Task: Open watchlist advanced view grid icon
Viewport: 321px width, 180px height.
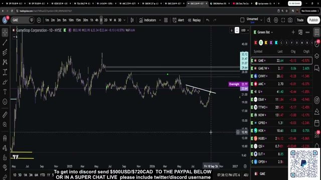Action: coord(300,32)
